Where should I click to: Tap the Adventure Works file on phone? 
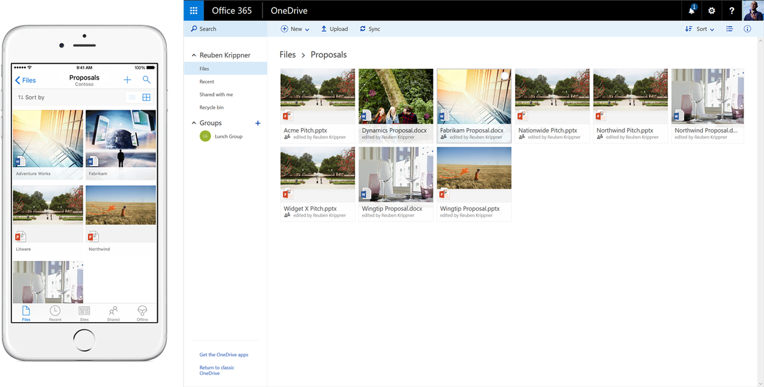[48, 144]
